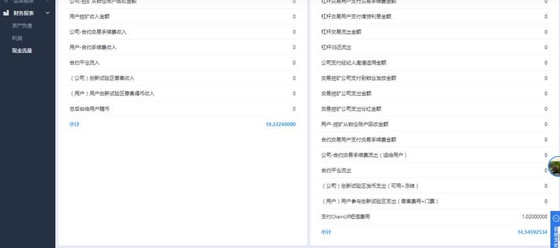Click （用户）用户创新试验区募集得币收入 label

(111, 93)
